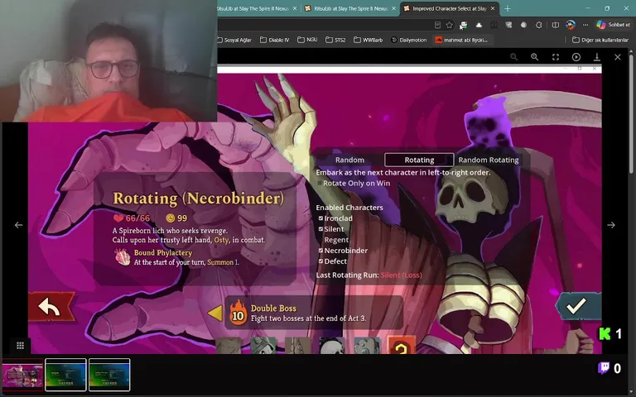The image size is (636, 397).
Task: Toggle the Necrobinder enabled checkbox
Action: click(320, 251)
